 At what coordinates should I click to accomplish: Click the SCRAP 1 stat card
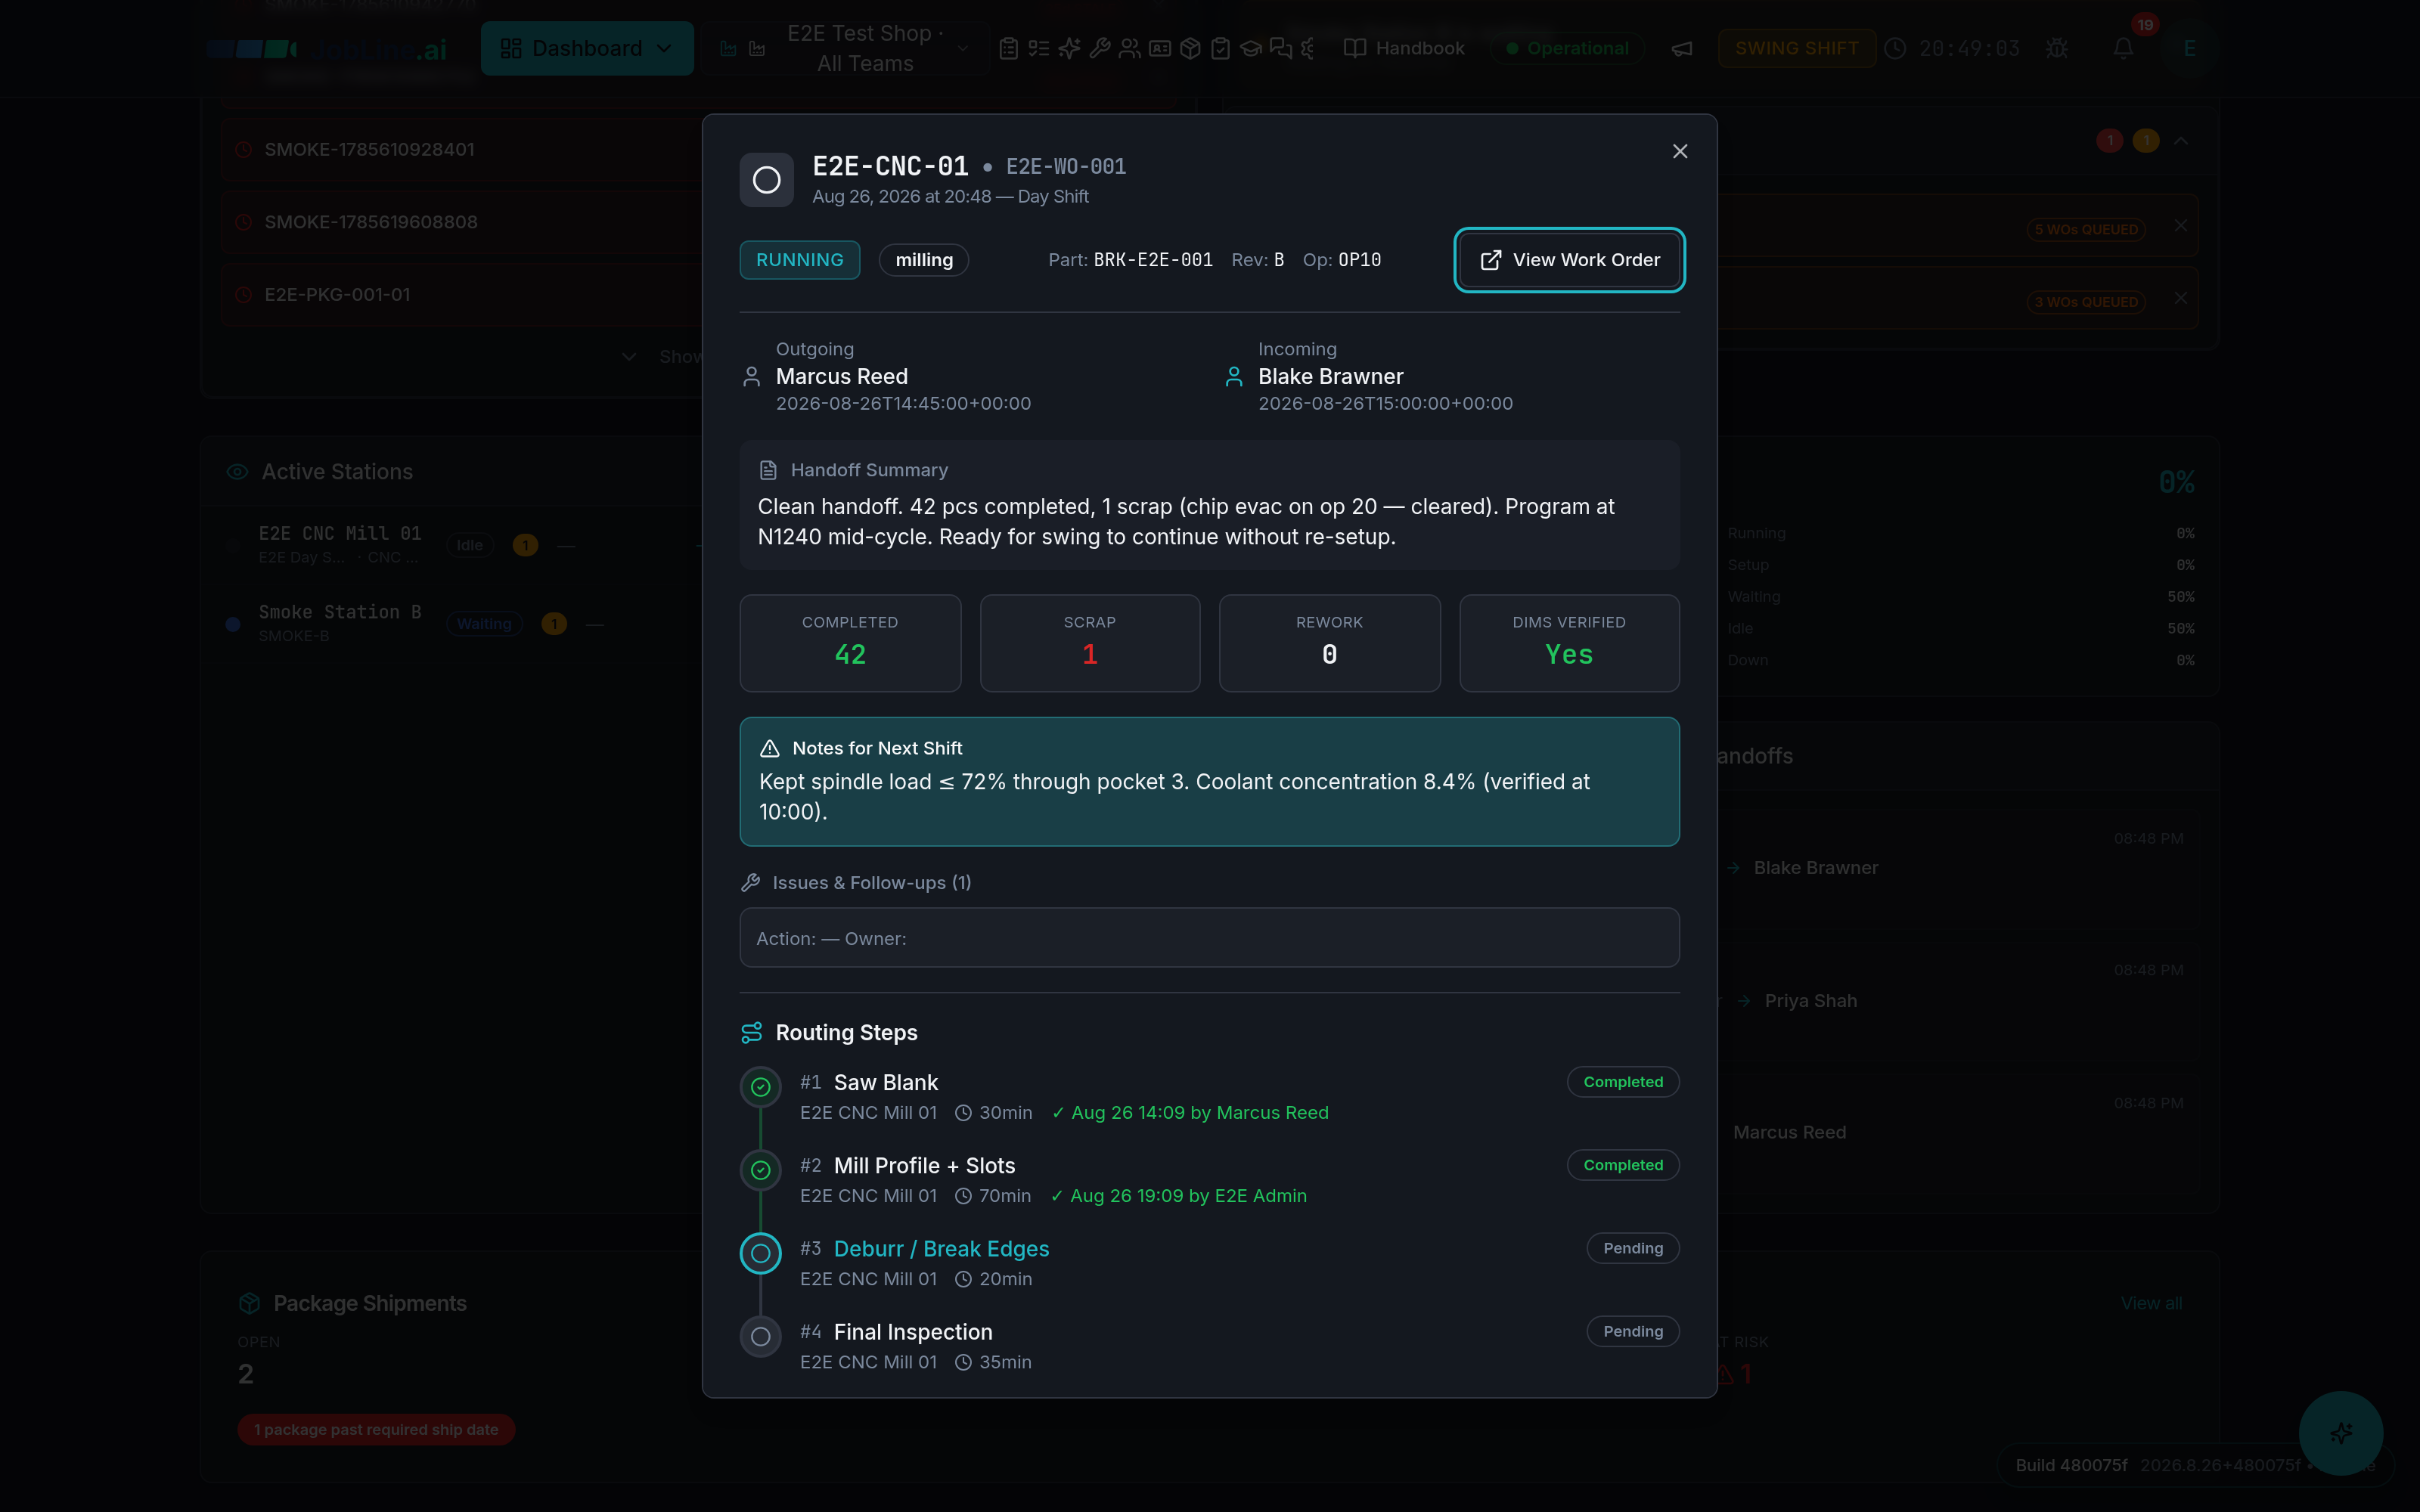tap(1090, 643)
